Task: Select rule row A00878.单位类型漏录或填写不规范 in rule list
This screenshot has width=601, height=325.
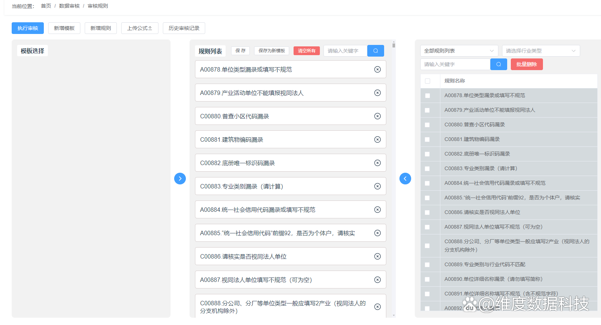Action: 291,69
